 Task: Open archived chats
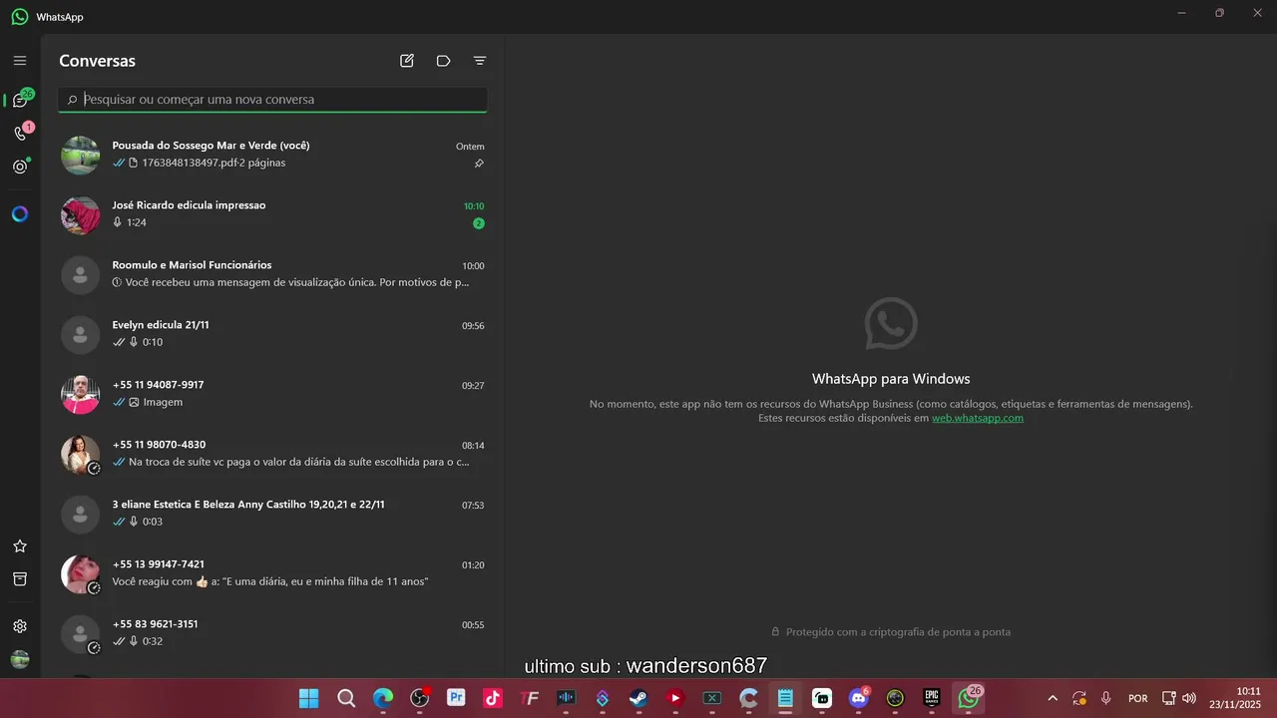click(20, 579)
